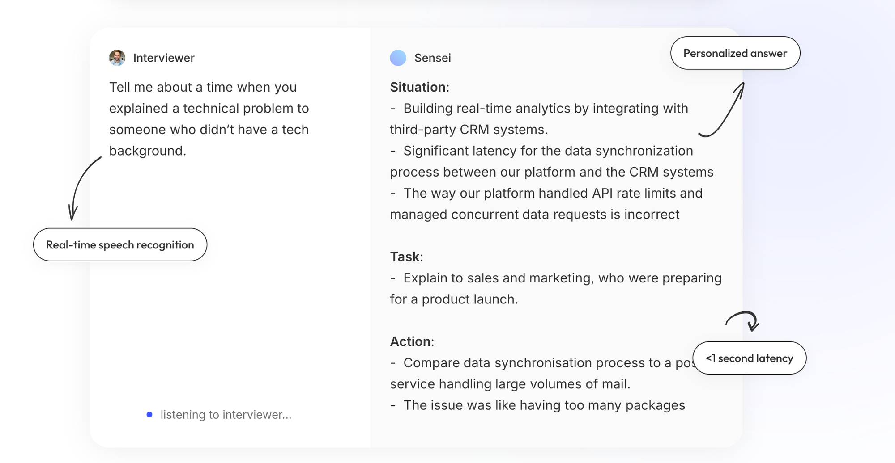Viewport: 895px width, 463px height.
Task: Click the Situation heading
Action: (x=419, y=87)
